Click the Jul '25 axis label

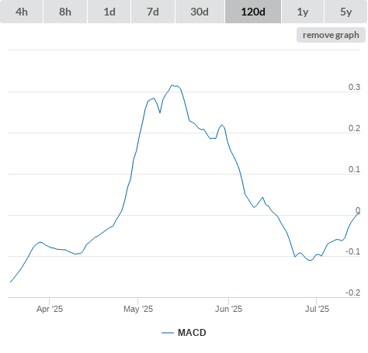tap(317, 309)
